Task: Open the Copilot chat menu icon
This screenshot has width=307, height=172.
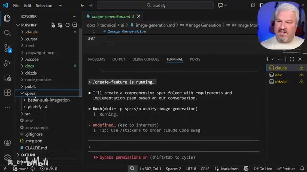Action: coord(221,5)
